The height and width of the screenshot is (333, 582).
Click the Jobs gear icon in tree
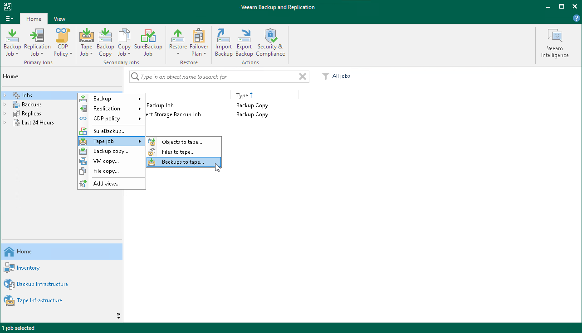[16, 95]
